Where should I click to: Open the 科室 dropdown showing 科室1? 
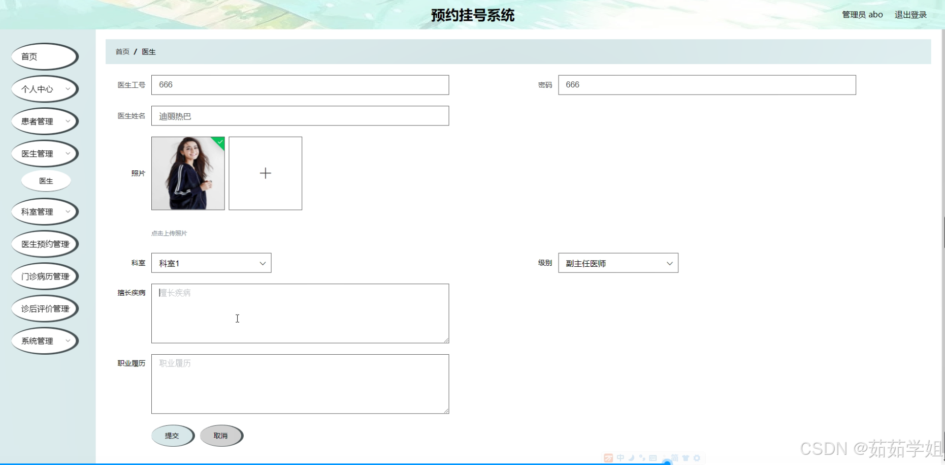click(x=211, y=263)
